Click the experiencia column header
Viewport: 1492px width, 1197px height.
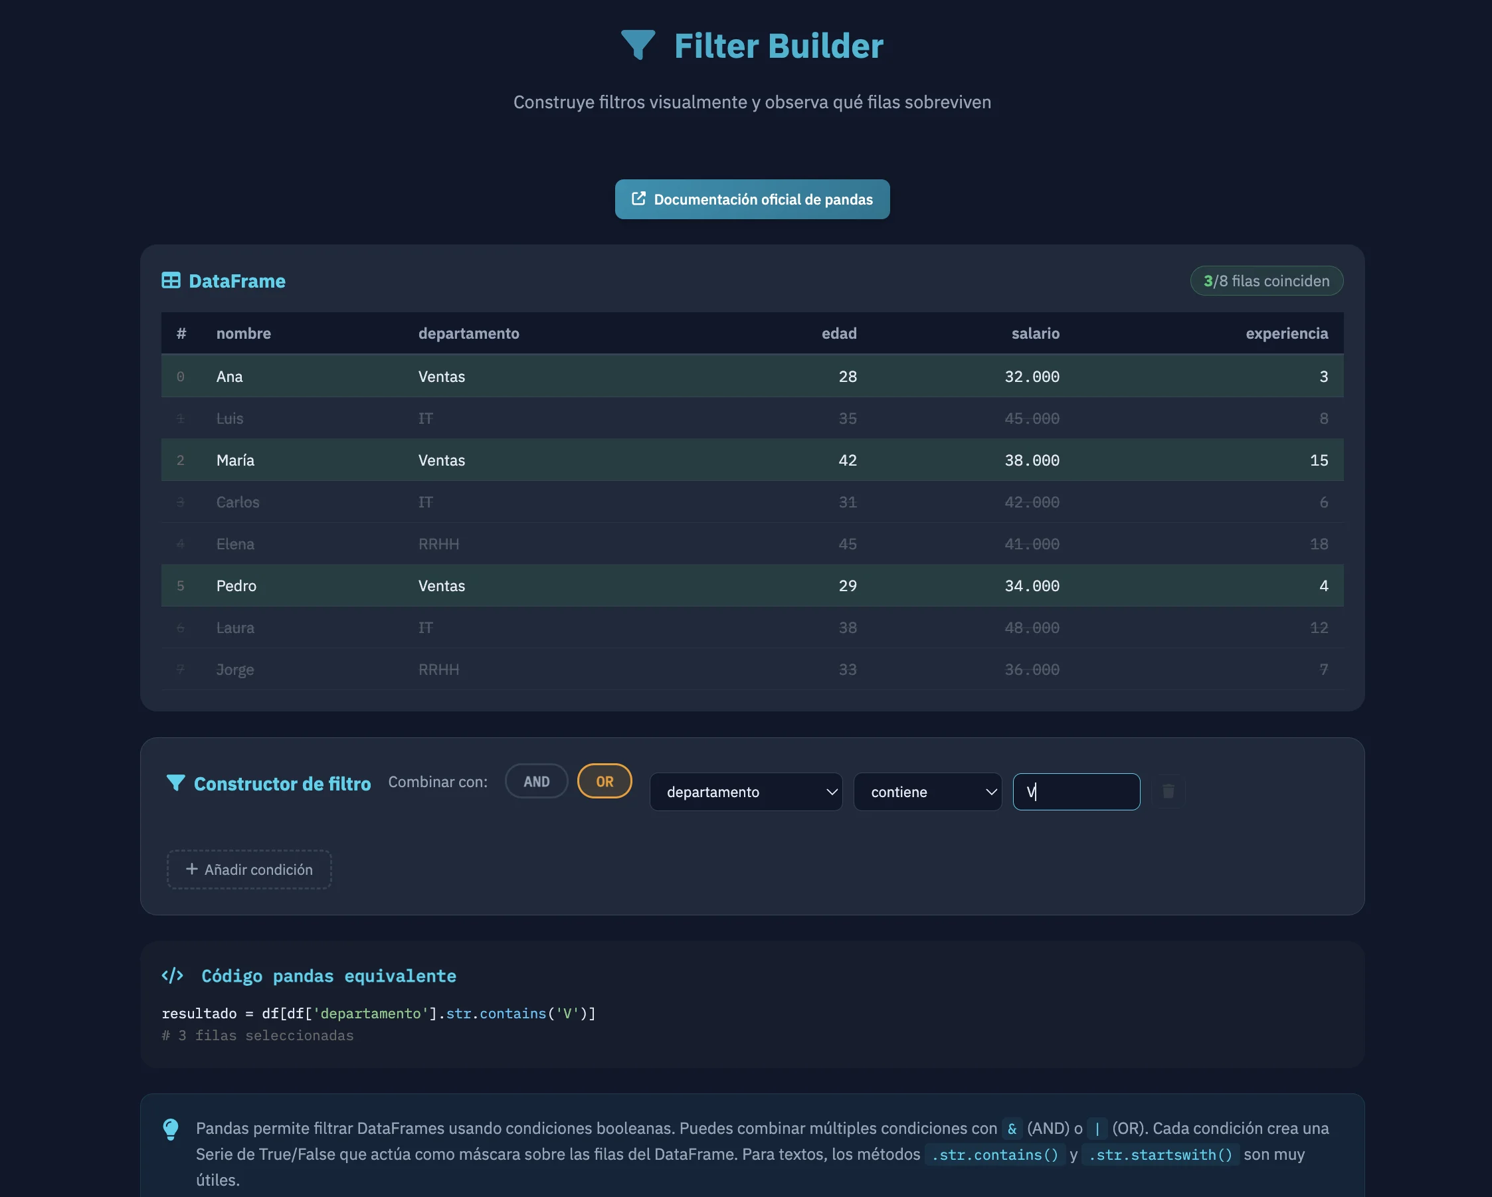pyautogui.click(x=1287, y=333)
